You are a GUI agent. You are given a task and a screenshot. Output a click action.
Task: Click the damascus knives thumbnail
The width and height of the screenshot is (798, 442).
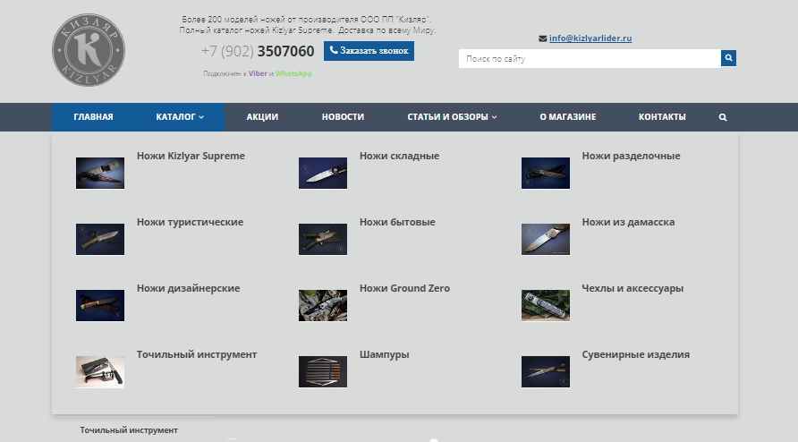coord(546,239)
